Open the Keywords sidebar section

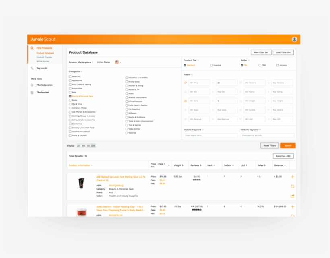click(42, 68)
